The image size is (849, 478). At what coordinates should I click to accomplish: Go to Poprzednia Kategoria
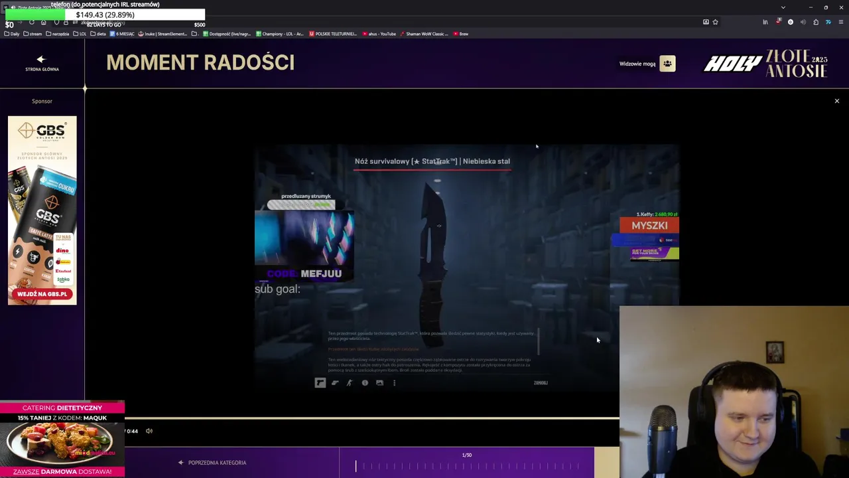coord(212,463)
